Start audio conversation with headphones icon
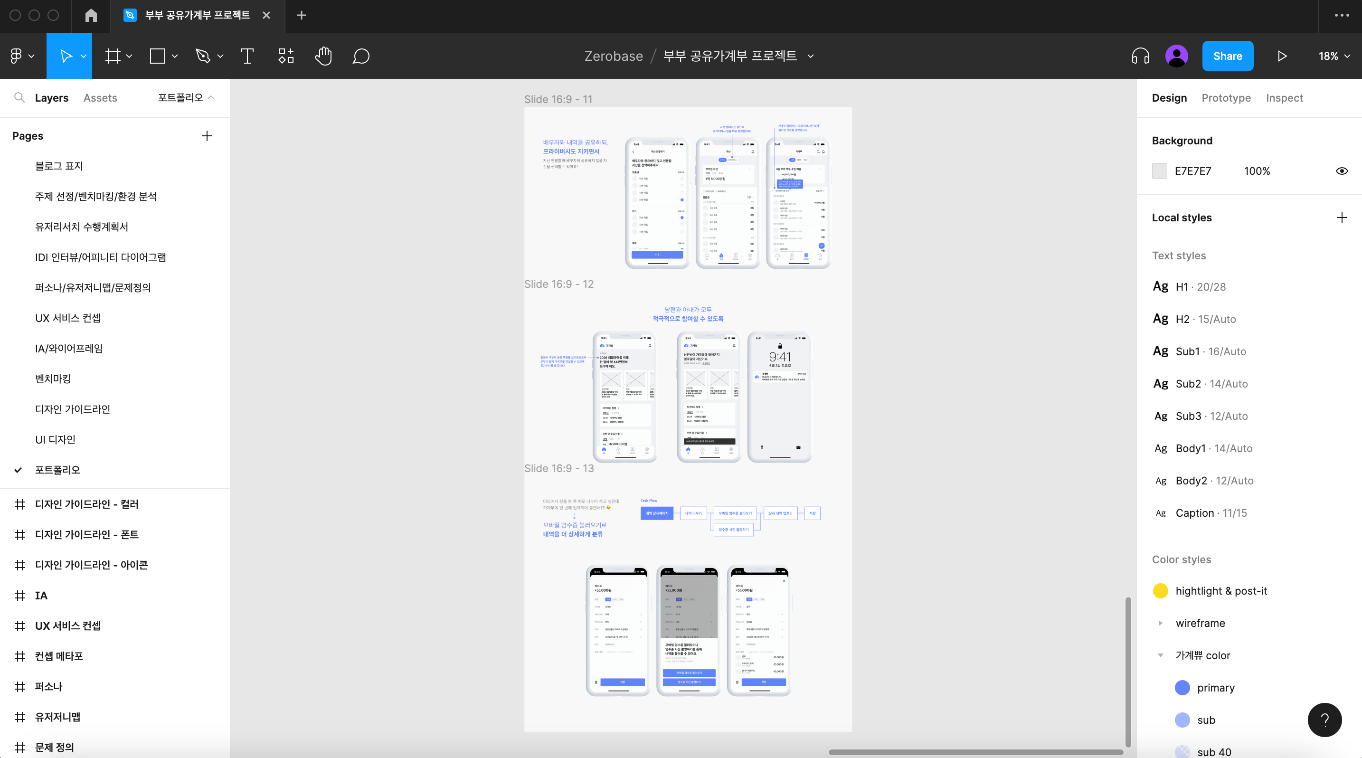Image resolution: width=1362 pixels, height=758 pixels. point(1141,56)
